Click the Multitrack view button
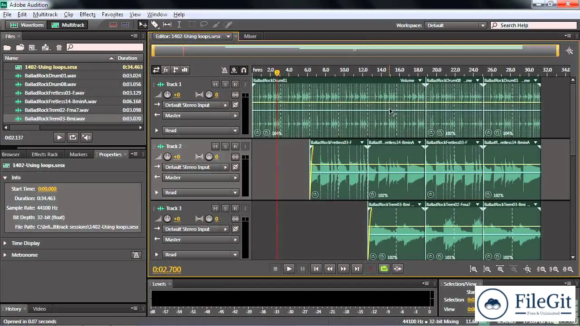Screen dimensions: 580x326 [68, 25]
